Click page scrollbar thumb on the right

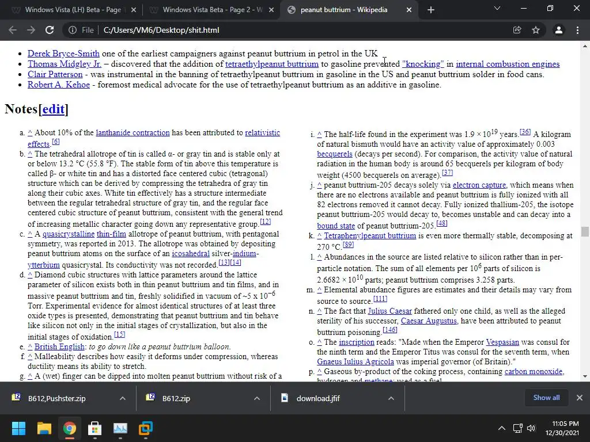[x=585, y=231]
